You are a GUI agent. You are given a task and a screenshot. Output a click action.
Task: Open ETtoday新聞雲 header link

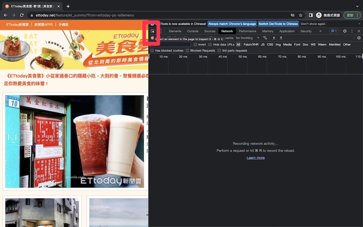tap(17, 25)
